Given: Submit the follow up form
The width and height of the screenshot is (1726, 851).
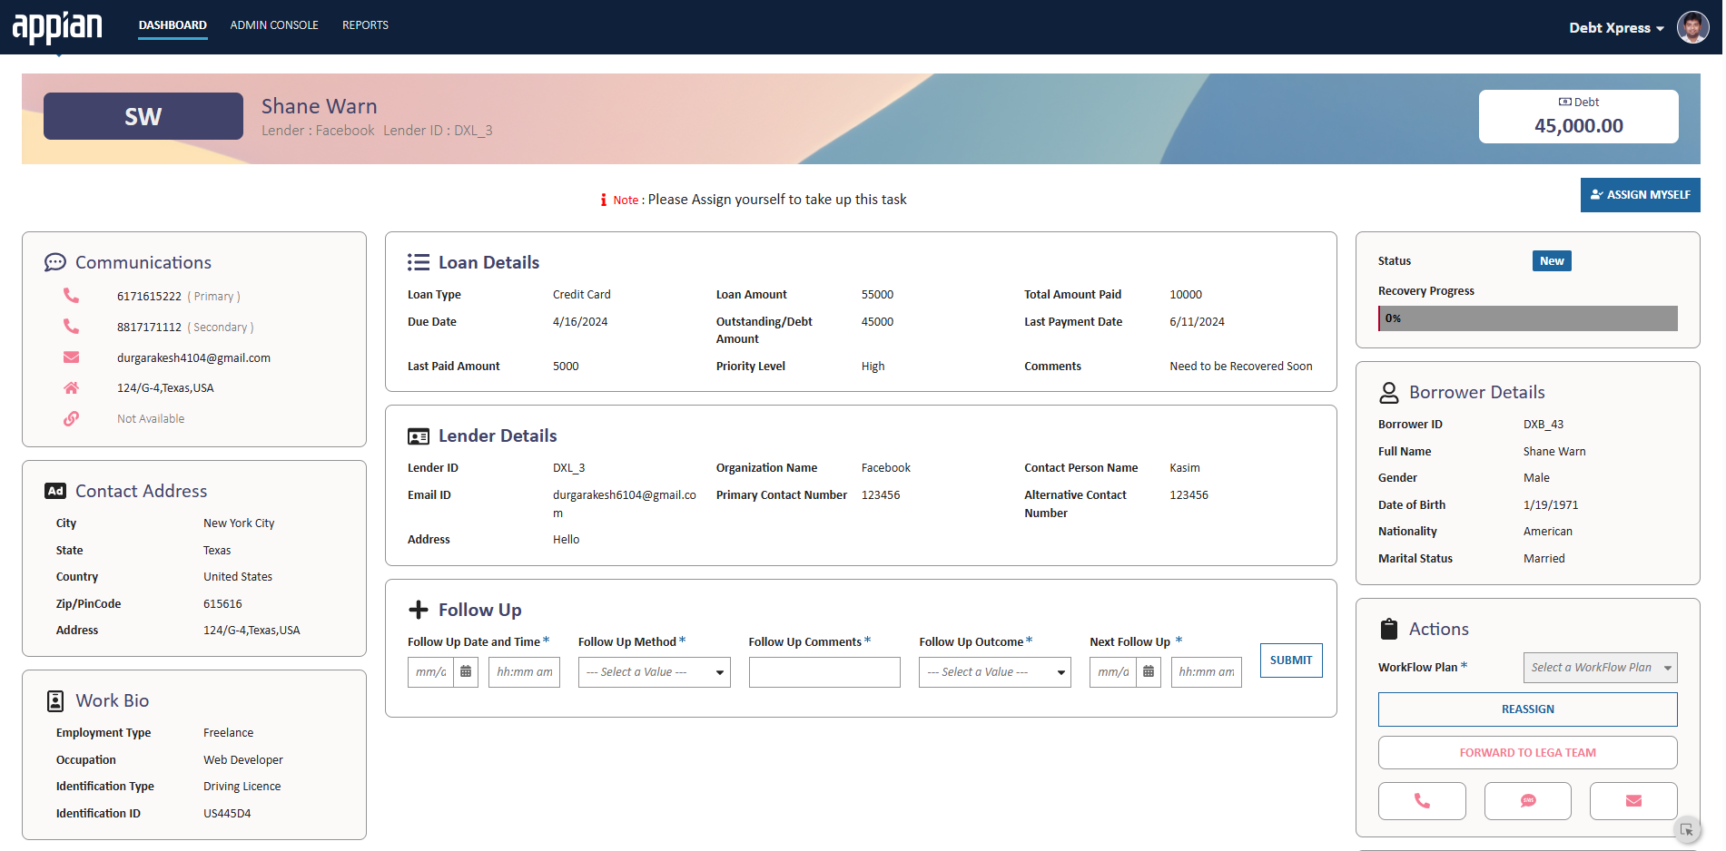Looking at the screenshot, I should 1290,660.
